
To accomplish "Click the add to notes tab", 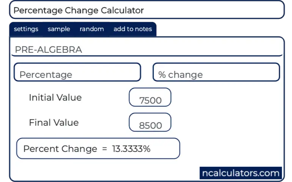I will point(132,29).
